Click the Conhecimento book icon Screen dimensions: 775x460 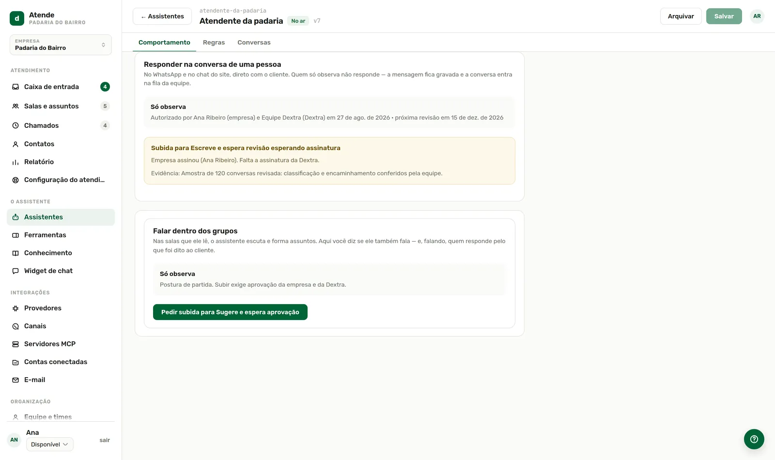click(x=15, y=253)
